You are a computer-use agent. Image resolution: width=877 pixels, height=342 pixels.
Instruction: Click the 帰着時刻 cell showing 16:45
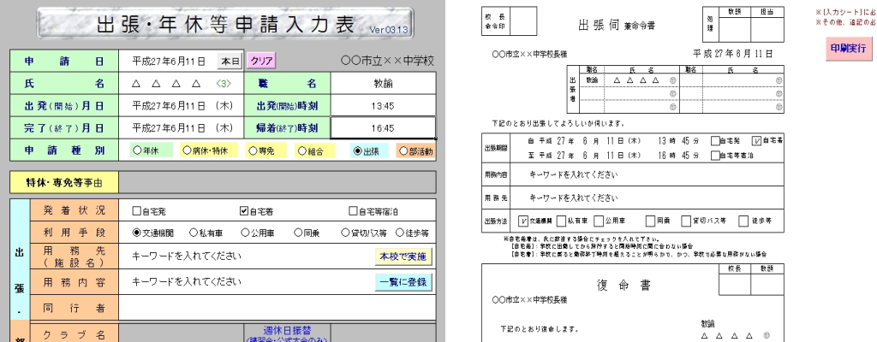382,128
